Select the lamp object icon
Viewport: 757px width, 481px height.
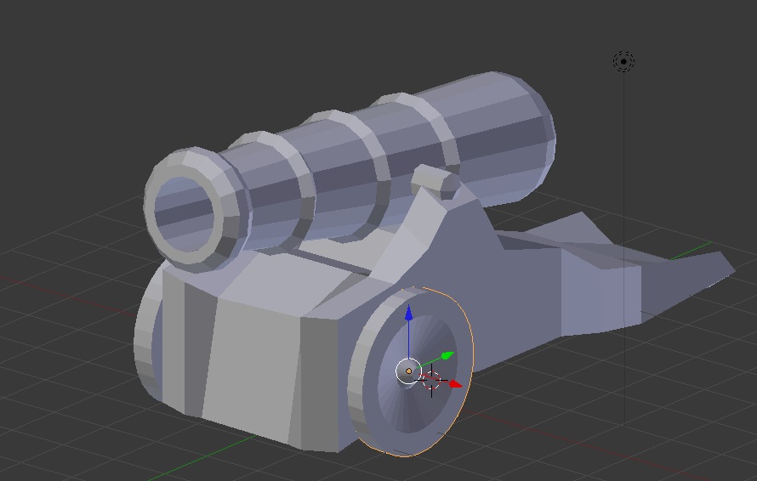coord(623,61)
